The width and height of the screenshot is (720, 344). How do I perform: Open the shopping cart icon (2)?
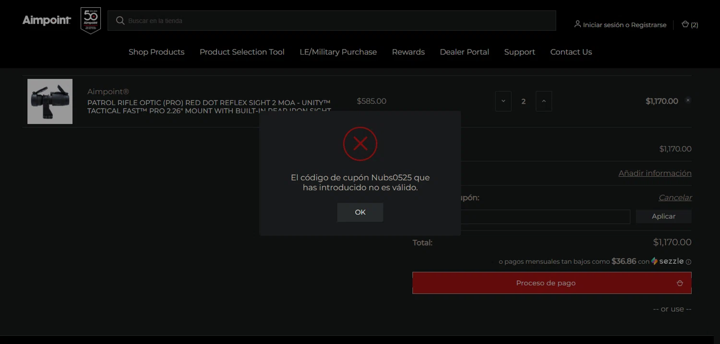tap(690, 25)
